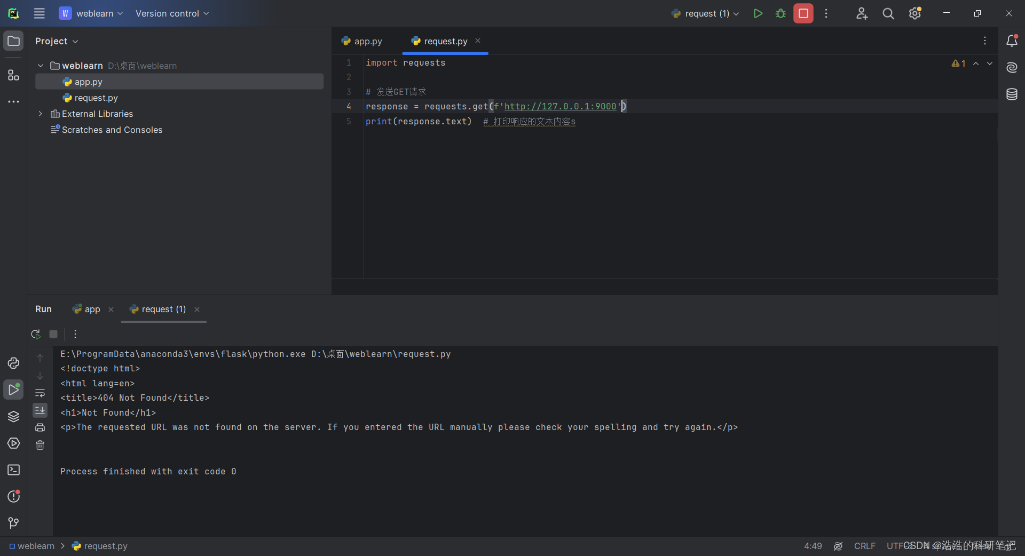This screenshot has height=556, width=1025.
Task: Open editor tabs options ellipsis
Action: click(985, 41)
